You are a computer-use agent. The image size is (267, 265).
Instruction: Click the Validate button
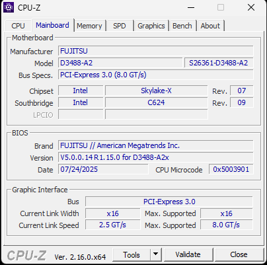coord(188,254)
